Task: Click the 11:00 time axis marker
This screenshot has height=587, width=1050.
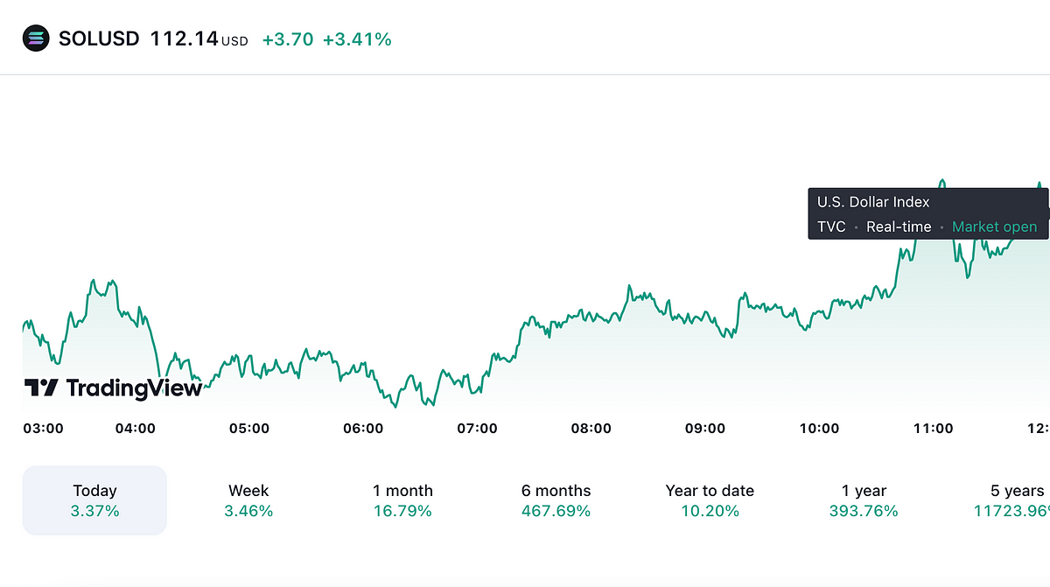Action: (933, 429)
